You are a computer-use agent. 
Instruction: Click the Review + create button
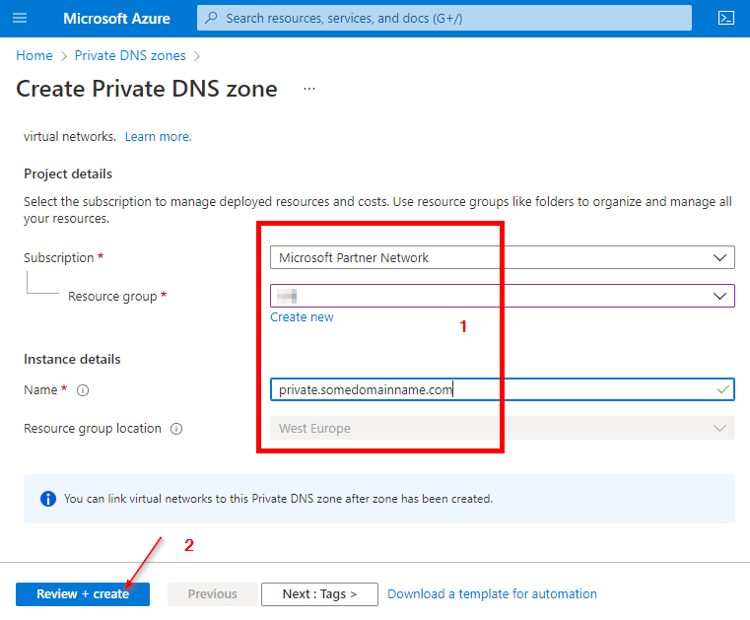(x=83, y=594)
